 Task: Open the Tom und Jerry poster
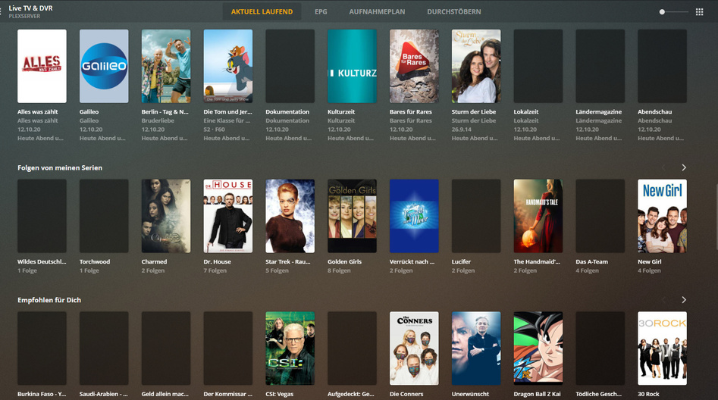pos(228,67)
